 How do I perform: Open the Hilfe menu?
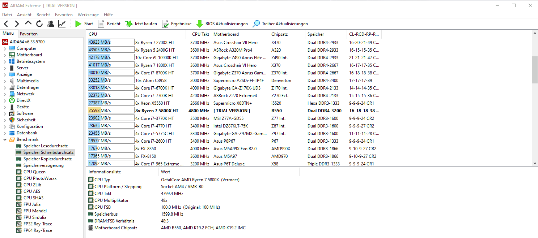[109, 15]
